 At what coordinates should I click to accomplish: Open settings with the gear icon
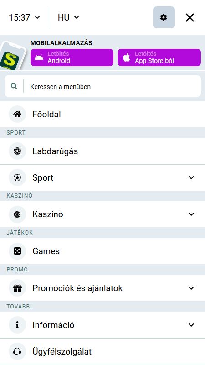tap(164, 17)
